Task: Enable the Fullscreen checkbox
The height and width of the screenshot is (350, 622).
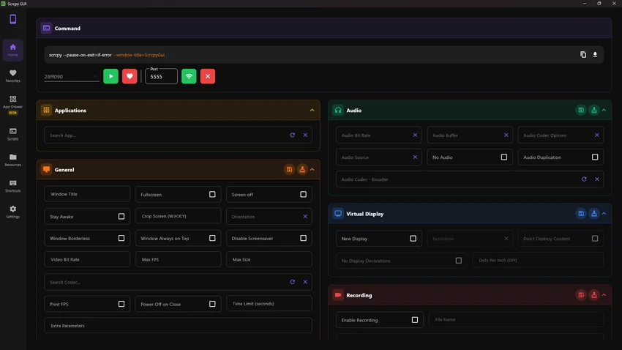Action: point(212,195)
